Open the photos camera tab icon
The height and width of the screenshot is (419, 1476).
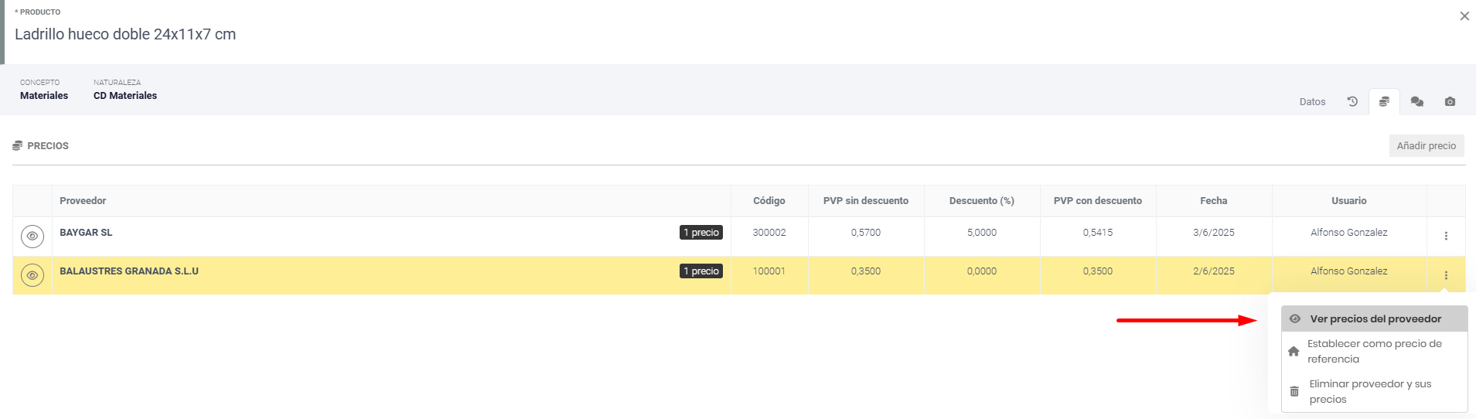[1450, 101]
